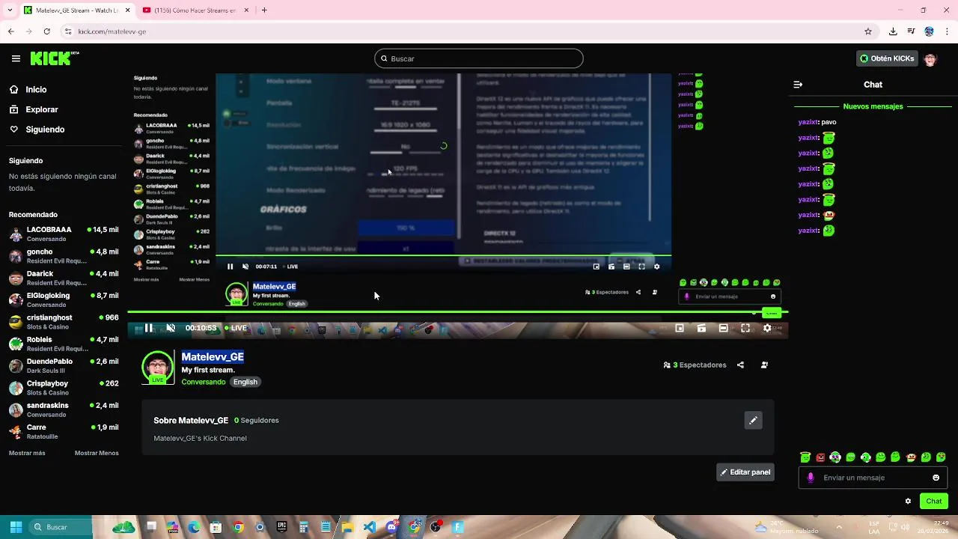This screenshot has width=958, height=539.
Task: Enter fullscreen on main player
Action: click(745, 328)
